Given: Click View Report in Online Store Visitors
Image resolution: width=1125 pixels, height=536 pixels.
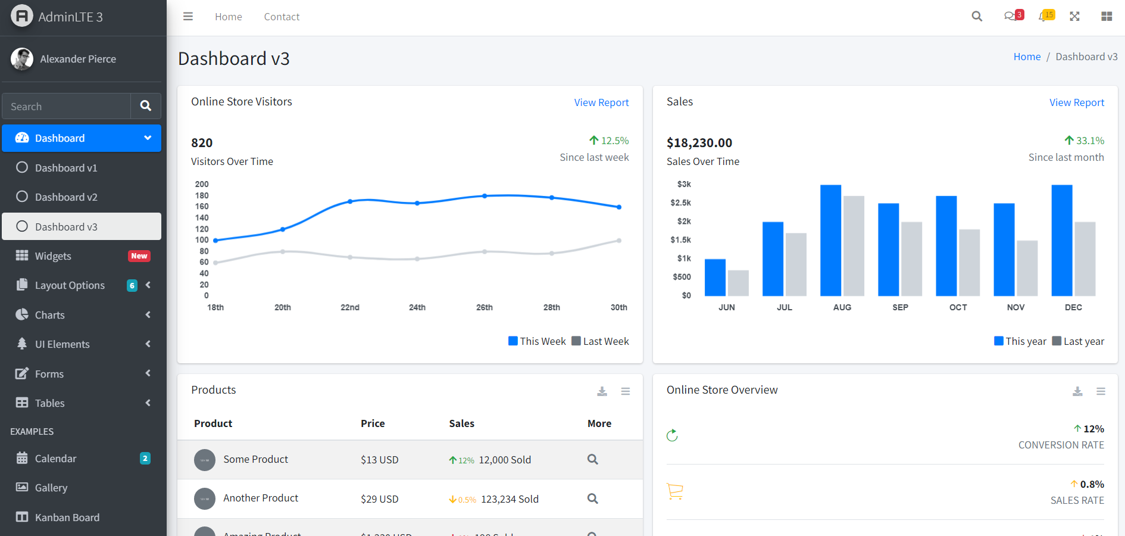Looking at the screenshot, I should coord(601,102).
